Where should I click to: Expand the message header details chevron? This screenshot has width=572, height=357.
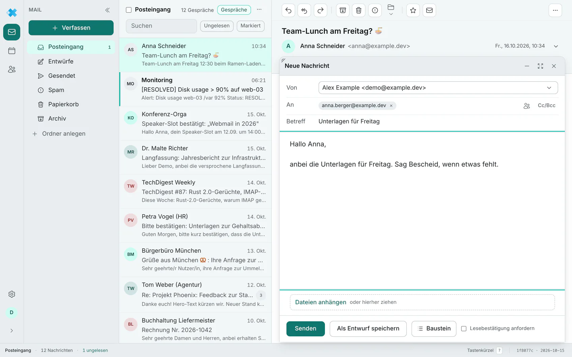tap(556, 46)
